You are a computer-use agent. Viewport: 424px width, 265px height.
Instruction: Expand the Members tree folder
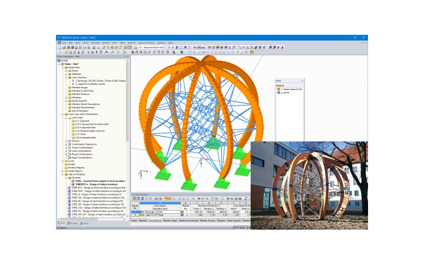tap(66, 97)
